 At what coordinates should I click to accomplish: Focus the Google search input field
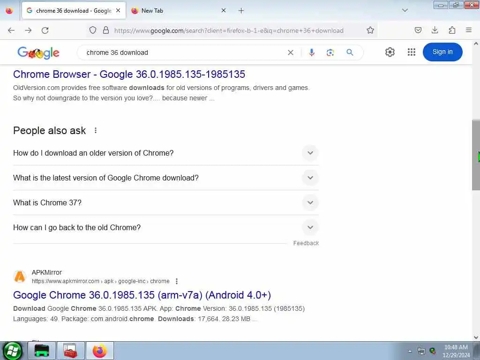pyautogui.click(x=184, y=52)
